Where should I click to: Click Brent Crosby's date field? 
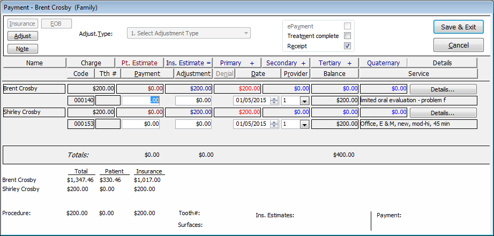[251, 101]
